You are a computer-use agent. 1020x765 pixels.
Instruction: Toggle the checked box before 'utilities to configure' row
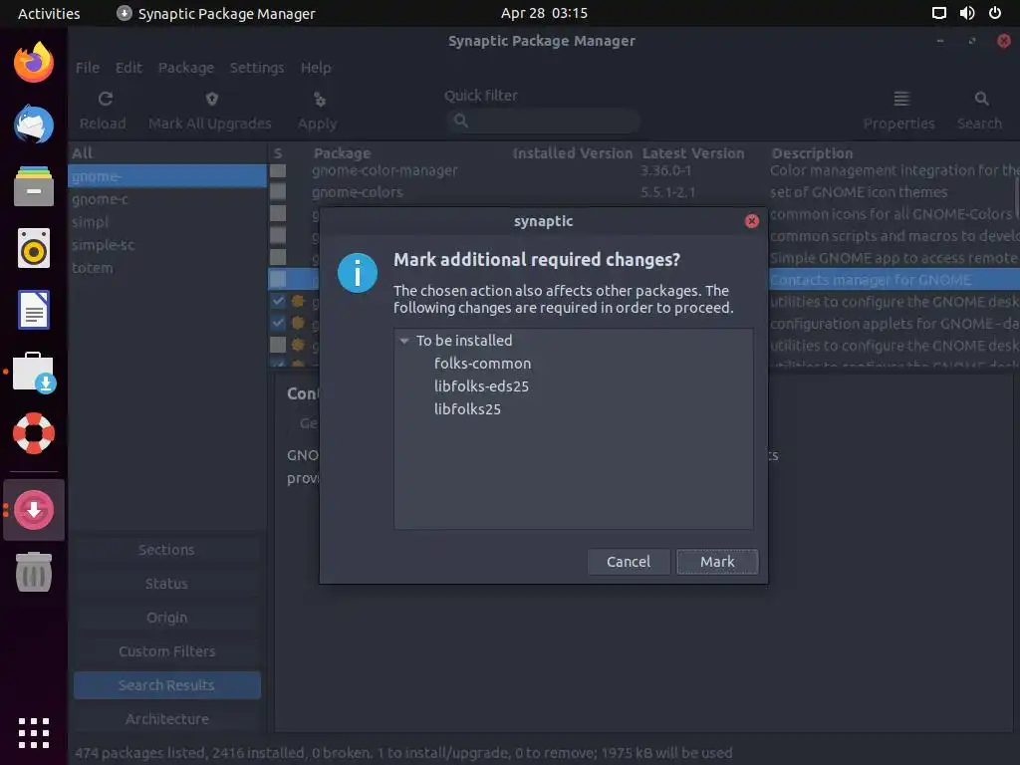coord(278,301)
